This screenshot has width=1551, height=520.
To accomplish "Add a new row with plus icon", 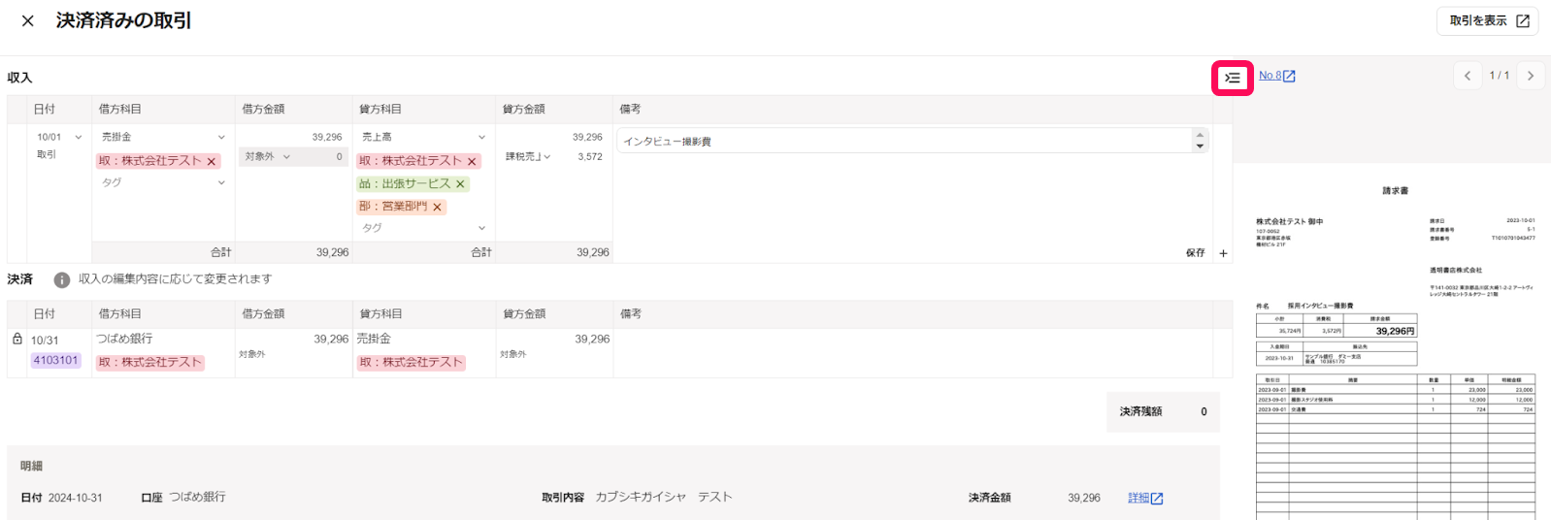I will [x=1223, y=253].
